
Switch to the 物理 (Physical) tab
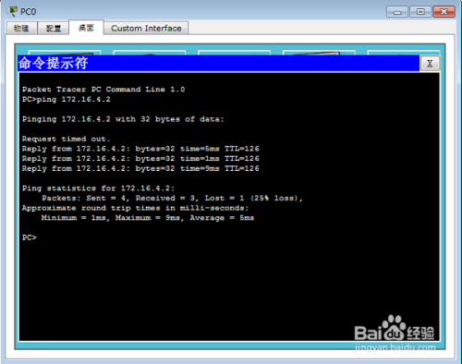coord(21,29)
